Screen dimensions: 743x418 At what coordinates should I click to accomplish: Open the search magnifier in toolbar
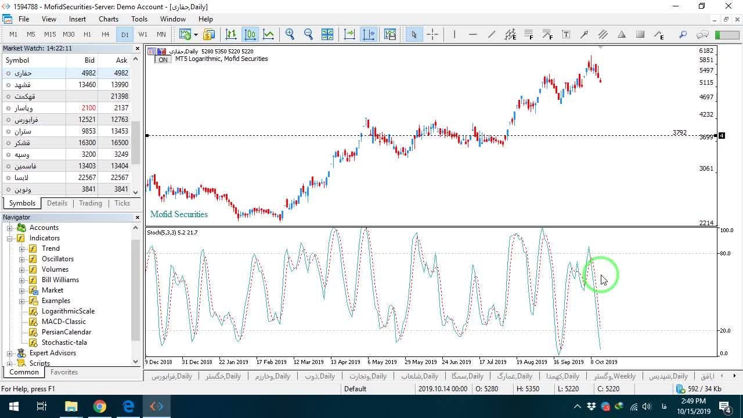[683, 34]
